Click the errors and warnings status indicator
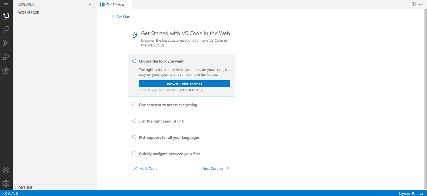Screen dimensions: 427x196 click(x=11, y=193)
